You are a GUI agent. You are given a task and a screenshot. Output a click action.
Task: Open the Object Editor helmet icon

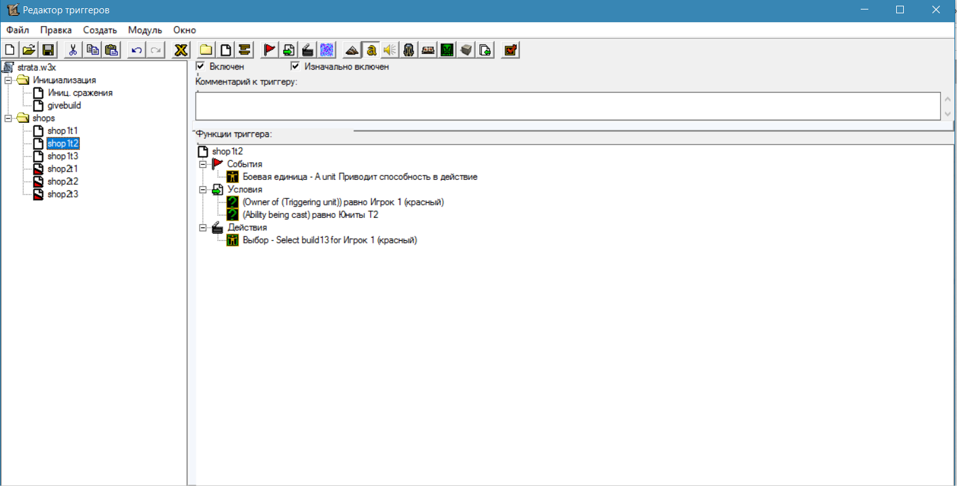click(x=409, y=50)
